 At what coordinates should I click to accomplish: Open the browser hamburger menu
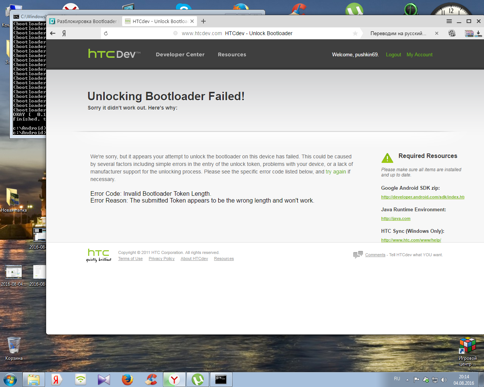click(x=449, y=21)
